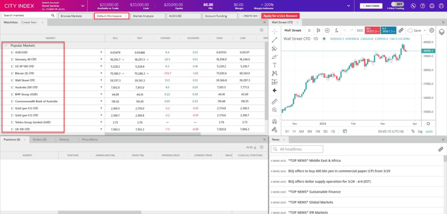Switch to the AUD/USD workspace tab
Image resolution: width=447 pixels, height=214 pixels.
coord(183,16)
